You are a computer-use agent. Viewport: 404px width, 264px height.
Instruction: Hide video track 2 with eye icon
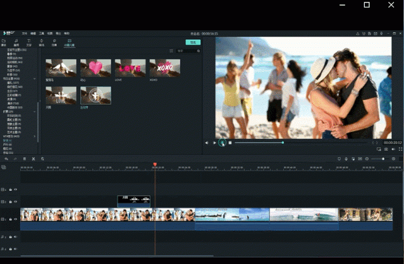pos(15,201)
